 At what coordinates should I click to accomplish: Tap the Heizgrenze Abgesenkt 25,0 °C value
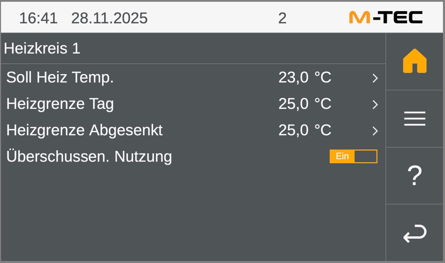click(x=305, y=130)
